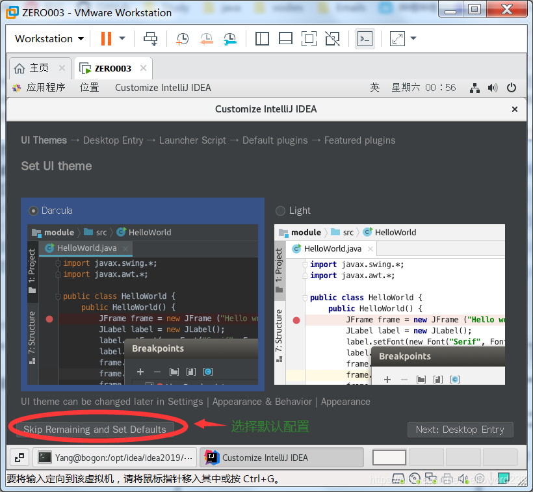Image resolution: width=533 pixels, height=492 pixels.
Task: Open the clock showing 星期六 00:56
Action: coord(424,88)
